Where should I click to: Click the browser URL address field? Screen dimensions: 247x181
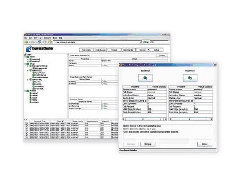coord(96,42)
